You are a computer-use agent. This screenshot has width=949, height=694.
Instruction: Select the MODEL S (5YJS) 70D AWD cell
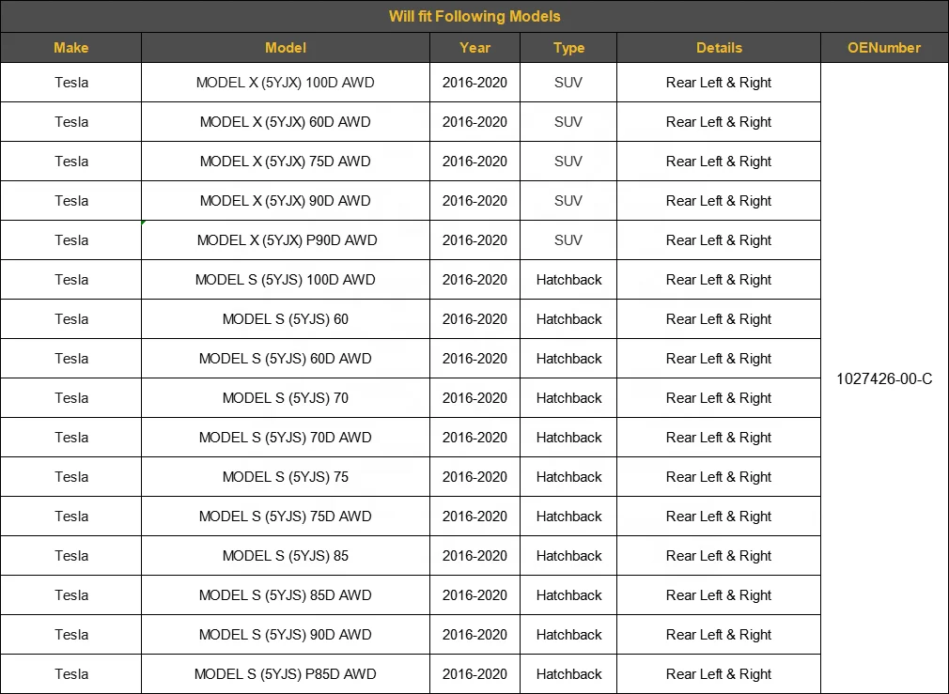286,438
